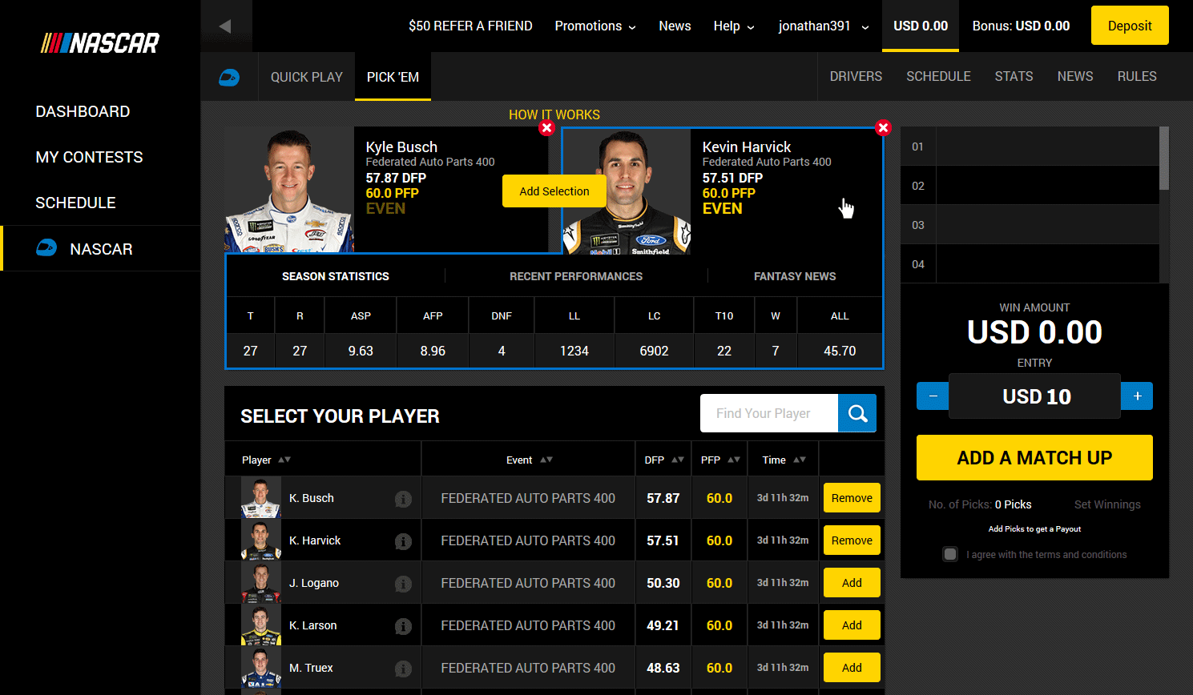
Task: Show Recent Performances tab
Action: coord(576,276)
